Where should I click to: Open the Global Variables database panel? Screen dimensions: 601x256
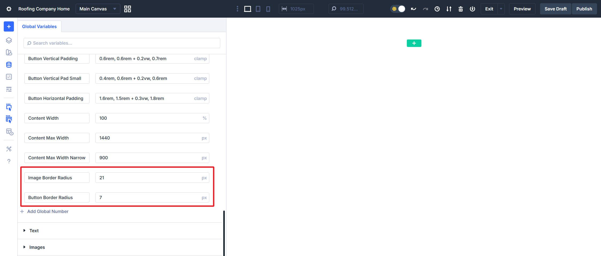9,64
